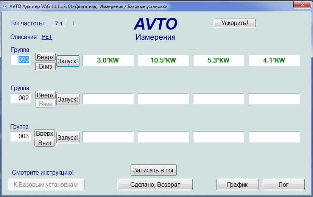
Task: Click the Ускорить! button
Action: tap(235, 23)
